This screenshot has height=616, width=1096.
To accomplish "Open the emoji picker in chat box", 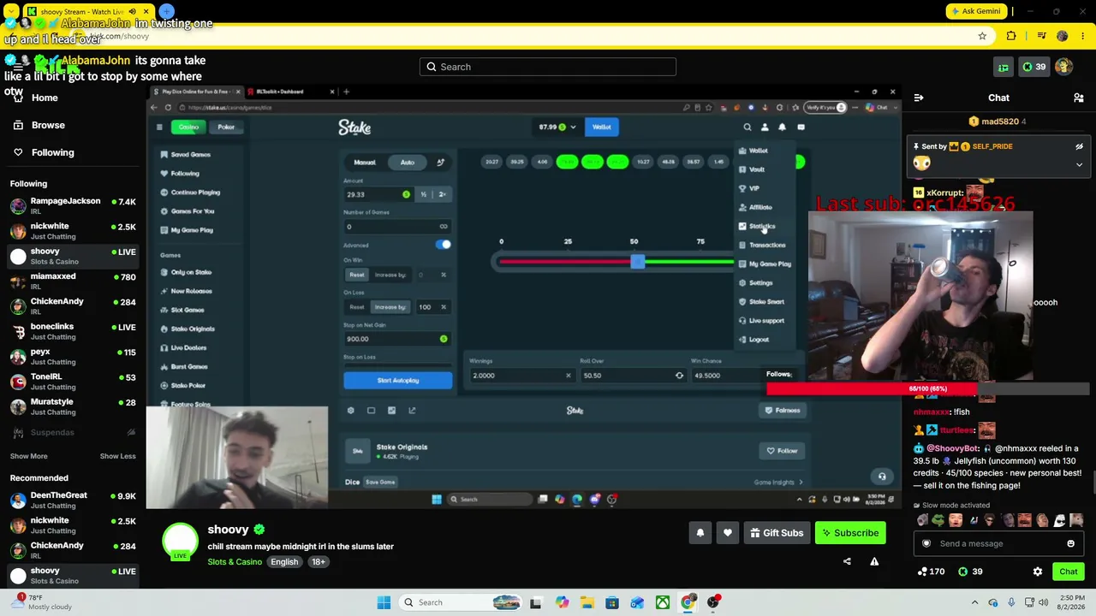I will click(1070, 543).
